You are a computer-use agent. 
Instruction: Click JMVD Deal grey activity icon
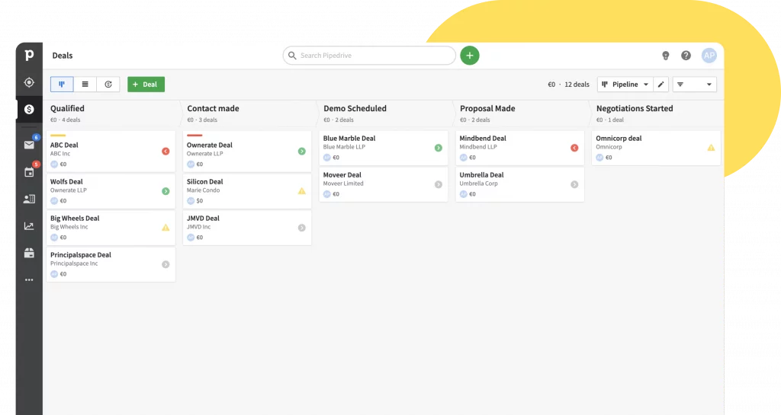(302, 228)
